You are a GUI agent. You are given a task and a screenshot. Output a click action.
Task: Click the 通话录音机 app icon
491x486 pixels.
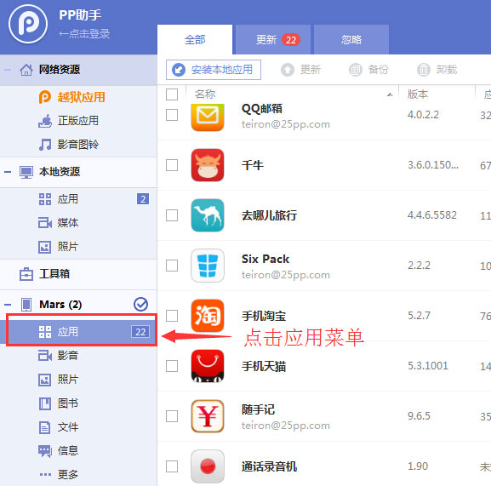[x=208, y=466]
